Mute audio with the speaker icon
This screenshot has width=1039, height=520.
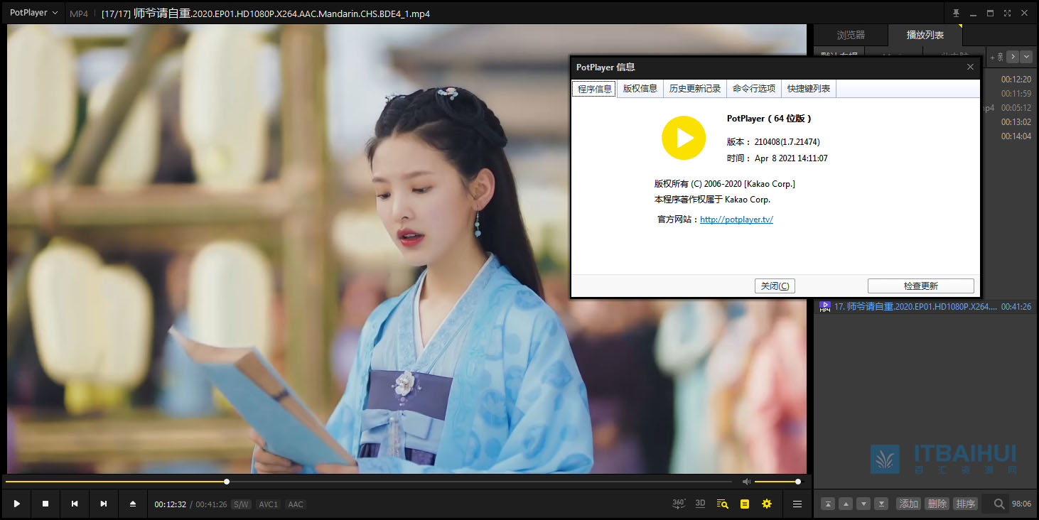(746, 482)
